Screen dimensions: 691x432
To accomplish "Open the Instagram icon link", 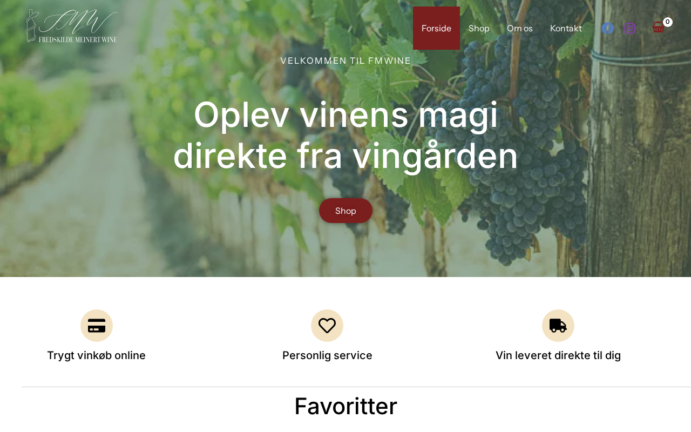I will click(629, 28).
